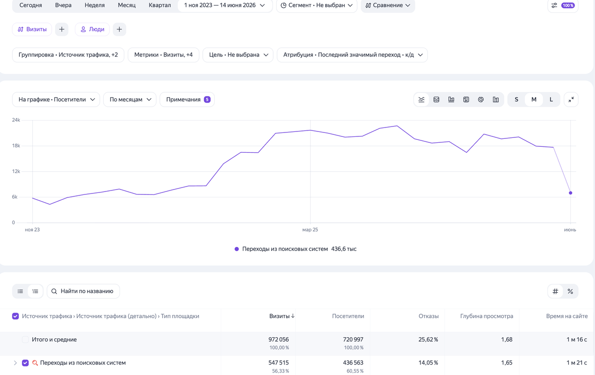Select the Вчера period tab
The height and width of the screenshot is (375, 595).
coord(63,5)
